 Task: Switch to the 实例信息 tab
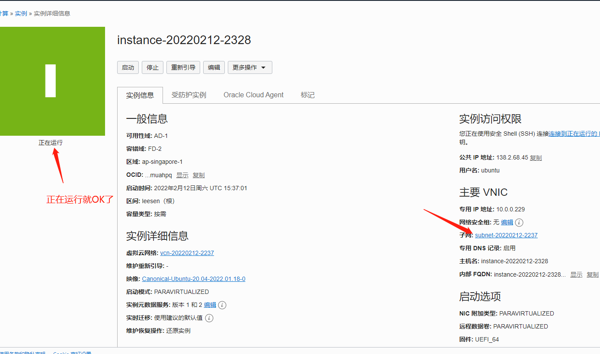[x=140, y=95]
